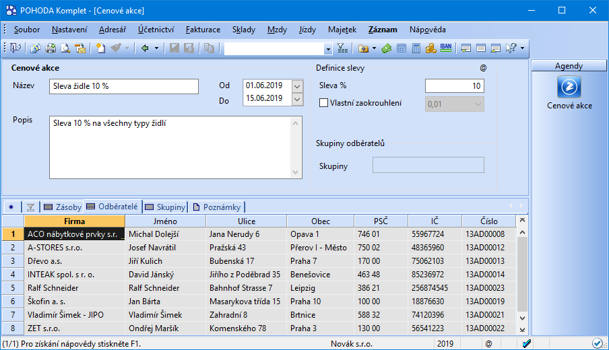Enable the Vlastní zaokrouhlení checkbox
This screenshot has height=350, width=609.
(x=323, y=103)
